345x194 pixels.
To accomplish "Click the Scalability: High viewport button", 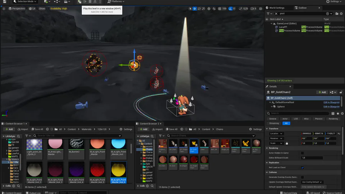I will click(x=59, y=8).
